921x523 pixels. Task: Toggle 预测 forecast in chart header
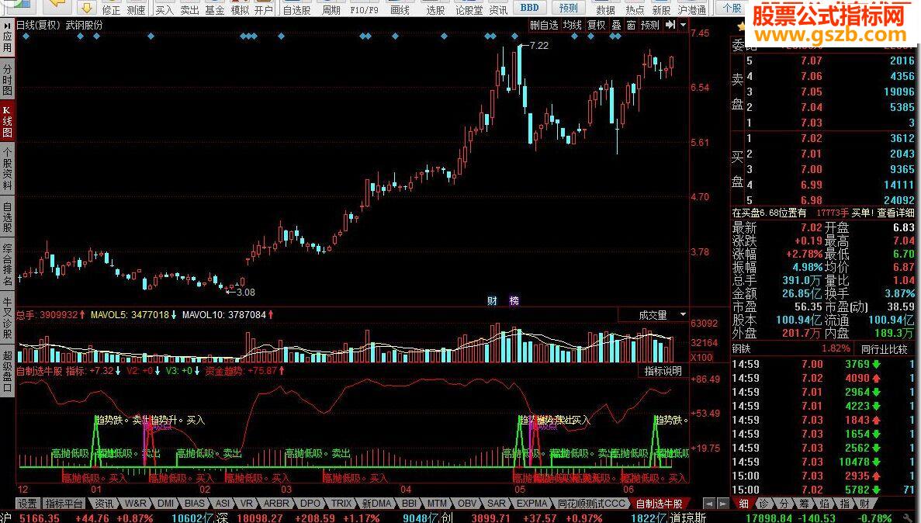tap(649, 25)
